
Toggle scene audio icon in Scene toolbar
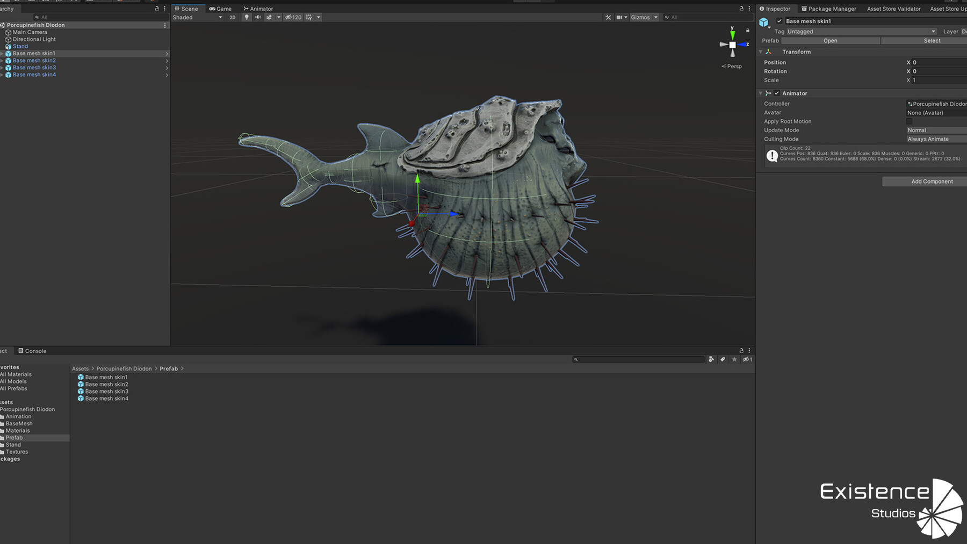[258, 17]
